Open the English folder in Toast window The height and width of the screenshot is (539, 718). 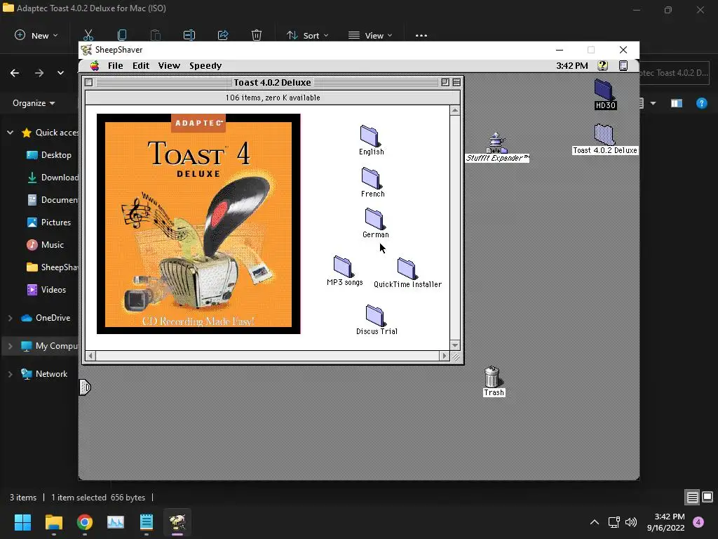coord(370,136)
